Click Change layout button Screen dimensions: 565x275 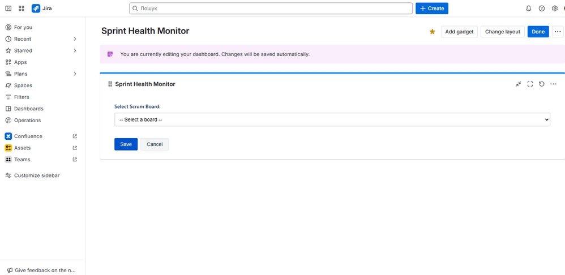point(503,32)
